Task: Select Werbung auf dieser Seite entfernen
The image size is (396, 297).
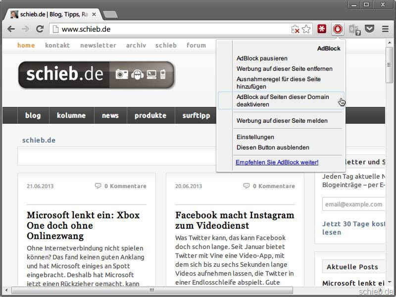Action: click(x=284, y=69)
